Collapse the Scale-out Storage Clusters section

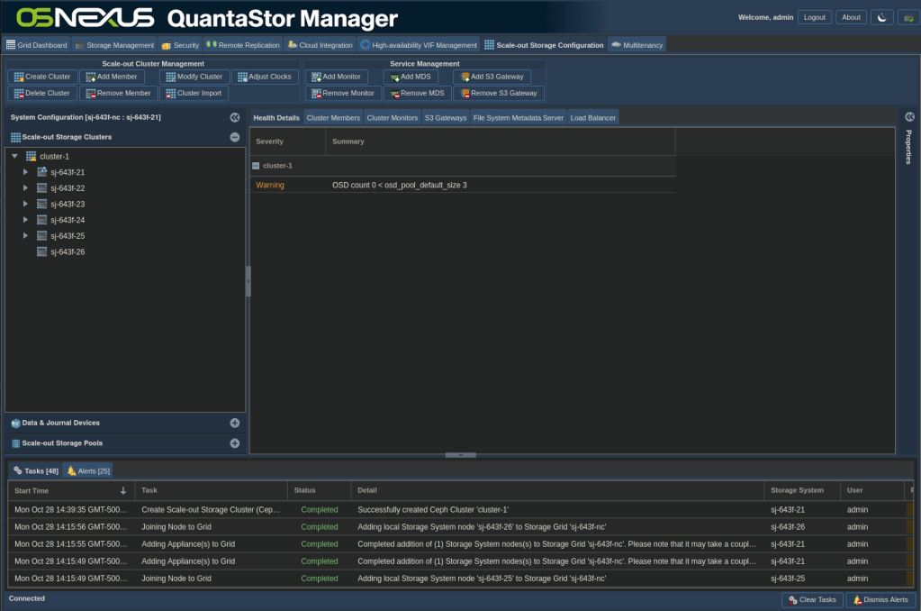[234, 137]
